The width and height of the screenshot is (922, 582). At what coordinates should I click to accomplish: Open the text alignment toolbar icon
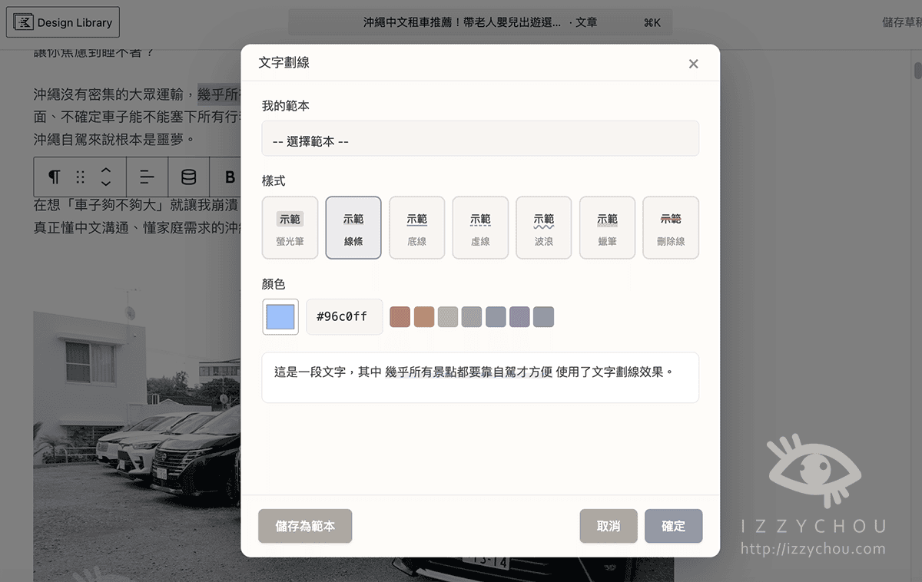pos(147,177)
